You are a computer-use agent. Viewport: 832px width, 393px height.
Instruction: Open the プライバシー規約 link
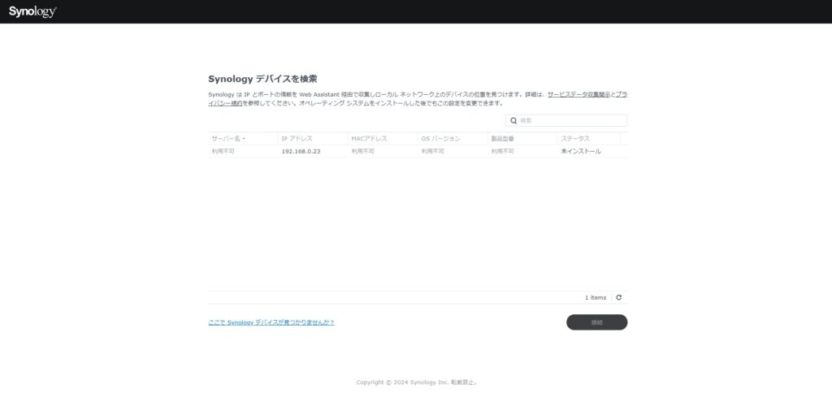coord(225,103)
